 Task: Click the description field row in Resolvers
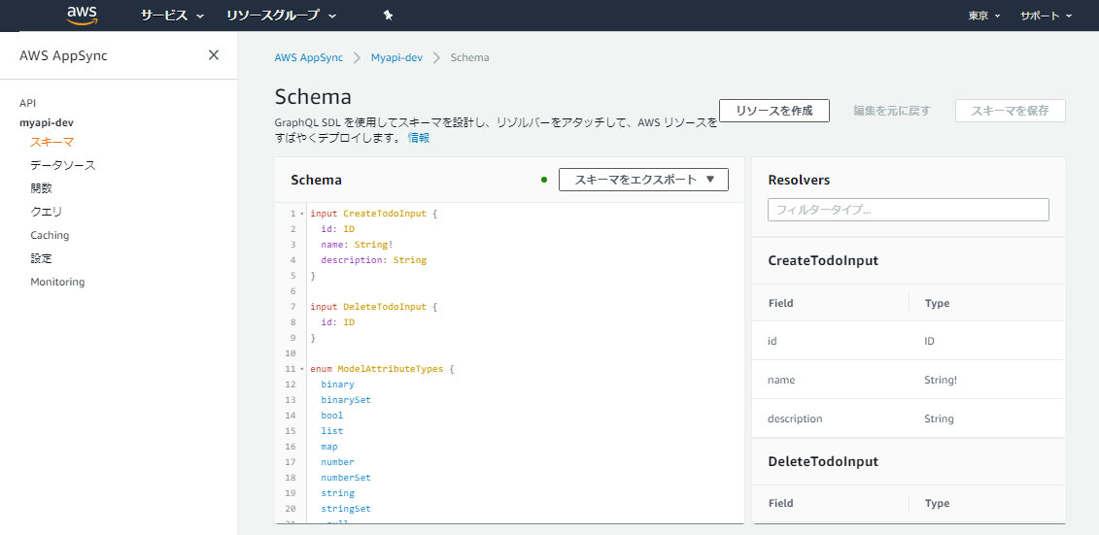pyautogui.click(x=909, y=418)
